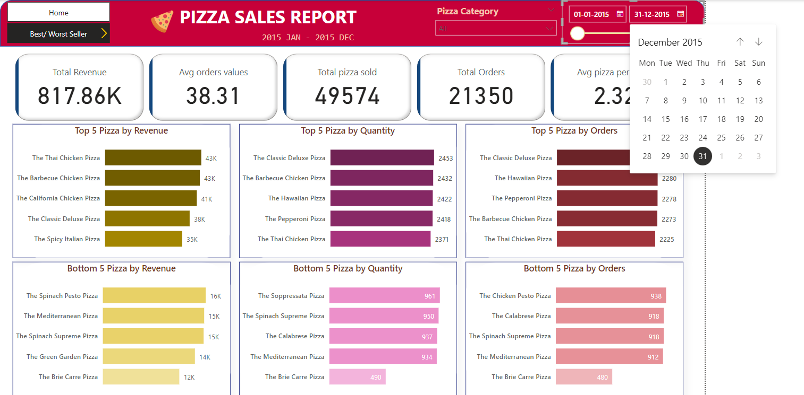Click The Brie Carre Pizza bottom revenue bar
Viewport: 804px width, 395px height.
point(141,376)
